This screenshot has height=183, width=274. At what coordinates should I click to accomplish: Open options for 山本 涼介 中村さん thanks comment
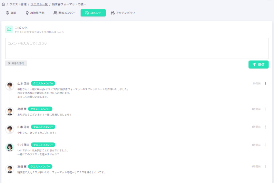pos(265,127)
